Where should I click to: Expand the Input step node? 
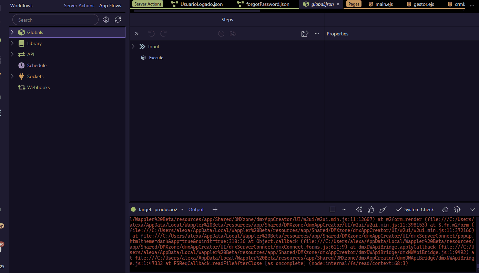pyautogui.click(x=133, y=46)
